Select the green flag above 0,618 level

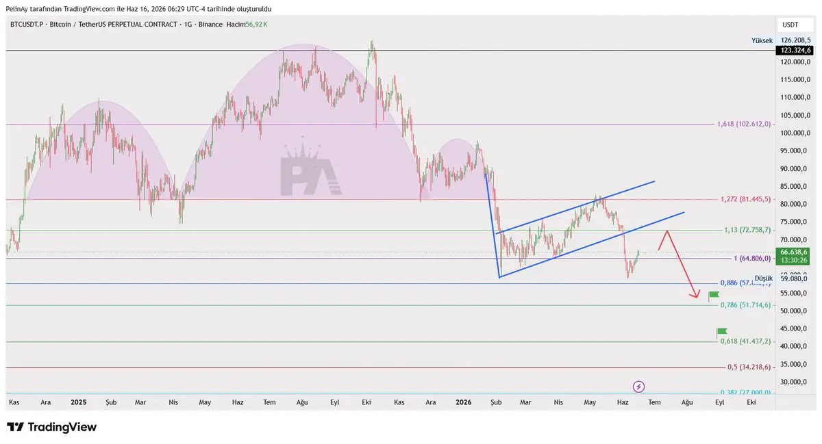(721, 332)
